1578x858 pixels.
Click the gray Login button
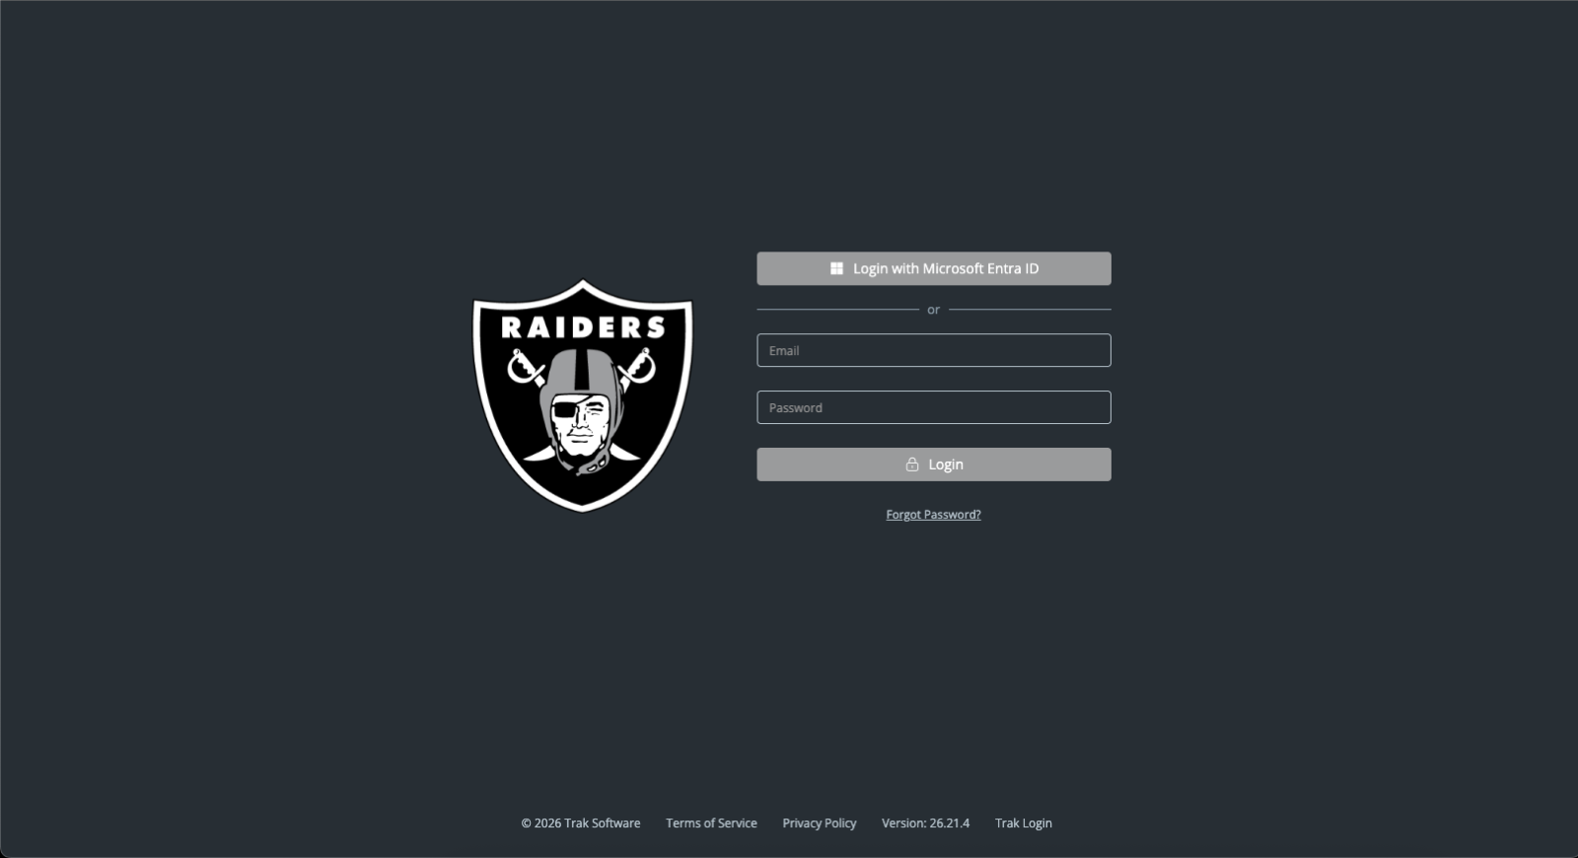(934, 465)
